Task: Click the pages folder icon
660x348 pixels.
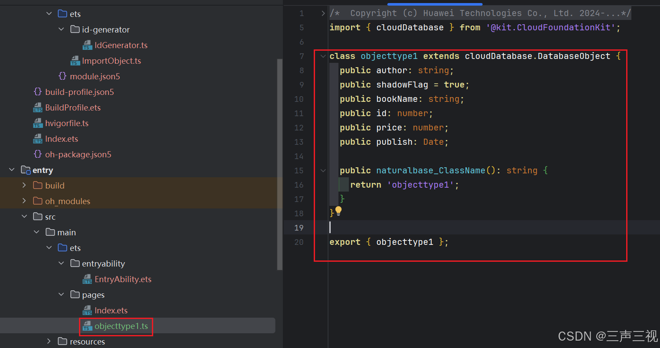Action: 75,295
